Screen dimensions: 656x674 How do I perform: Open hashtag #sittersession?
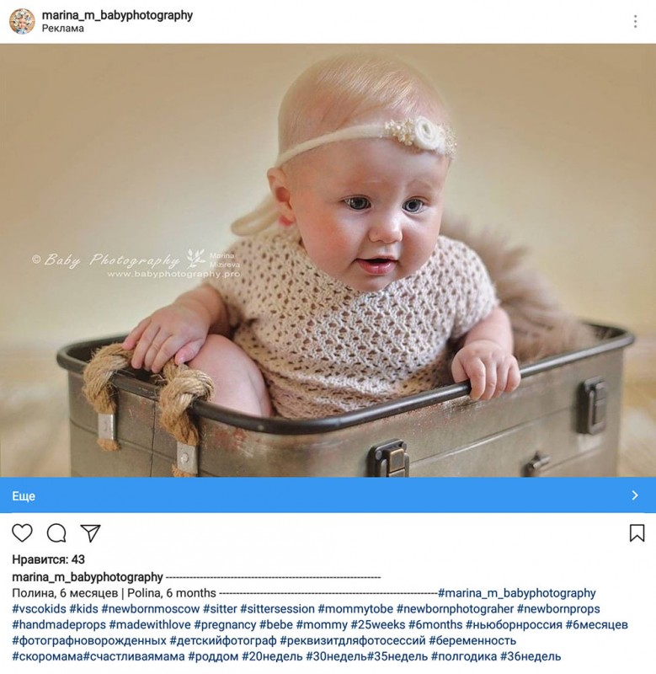(x=277, y=609)
